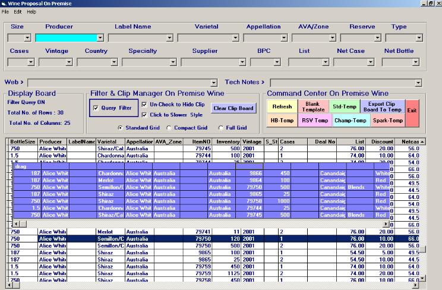This screenshot has height=290, width=442.
Task: Click the green Std-Temp button
Action: click(x=345, y=106)
